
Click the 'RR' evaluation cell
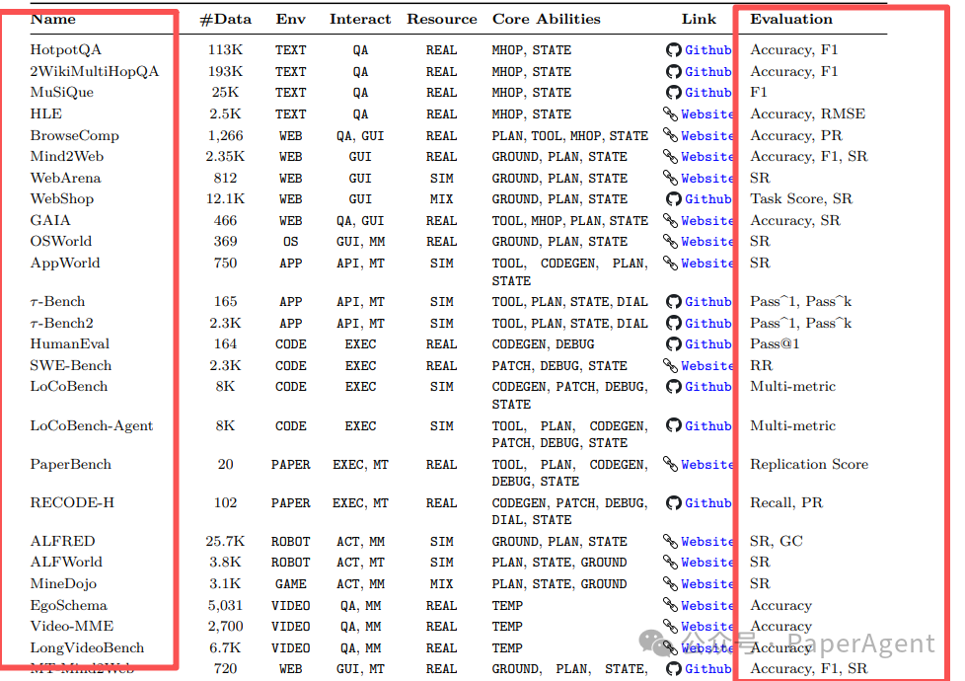761,366
